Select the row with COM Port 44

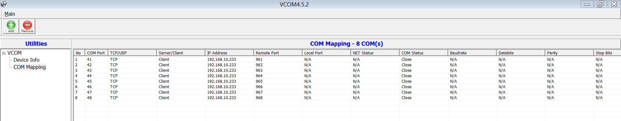pos(347,76)
